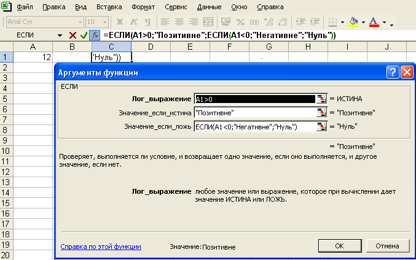Open the Файл menu
This screenshot has height=260, width=416.
pyautogui.click(x=25, y=7)
